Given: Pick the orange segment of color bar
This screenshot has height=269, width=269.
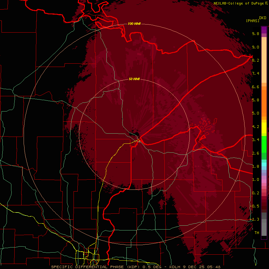Looking at the screenshot, I should pyautogui.click(x=264, y=103).
